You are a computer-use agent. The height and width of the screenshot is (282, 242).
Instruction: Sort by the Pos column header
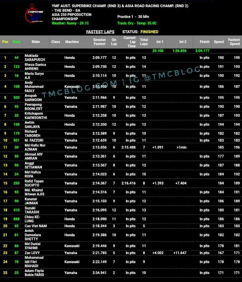point(5,42)
